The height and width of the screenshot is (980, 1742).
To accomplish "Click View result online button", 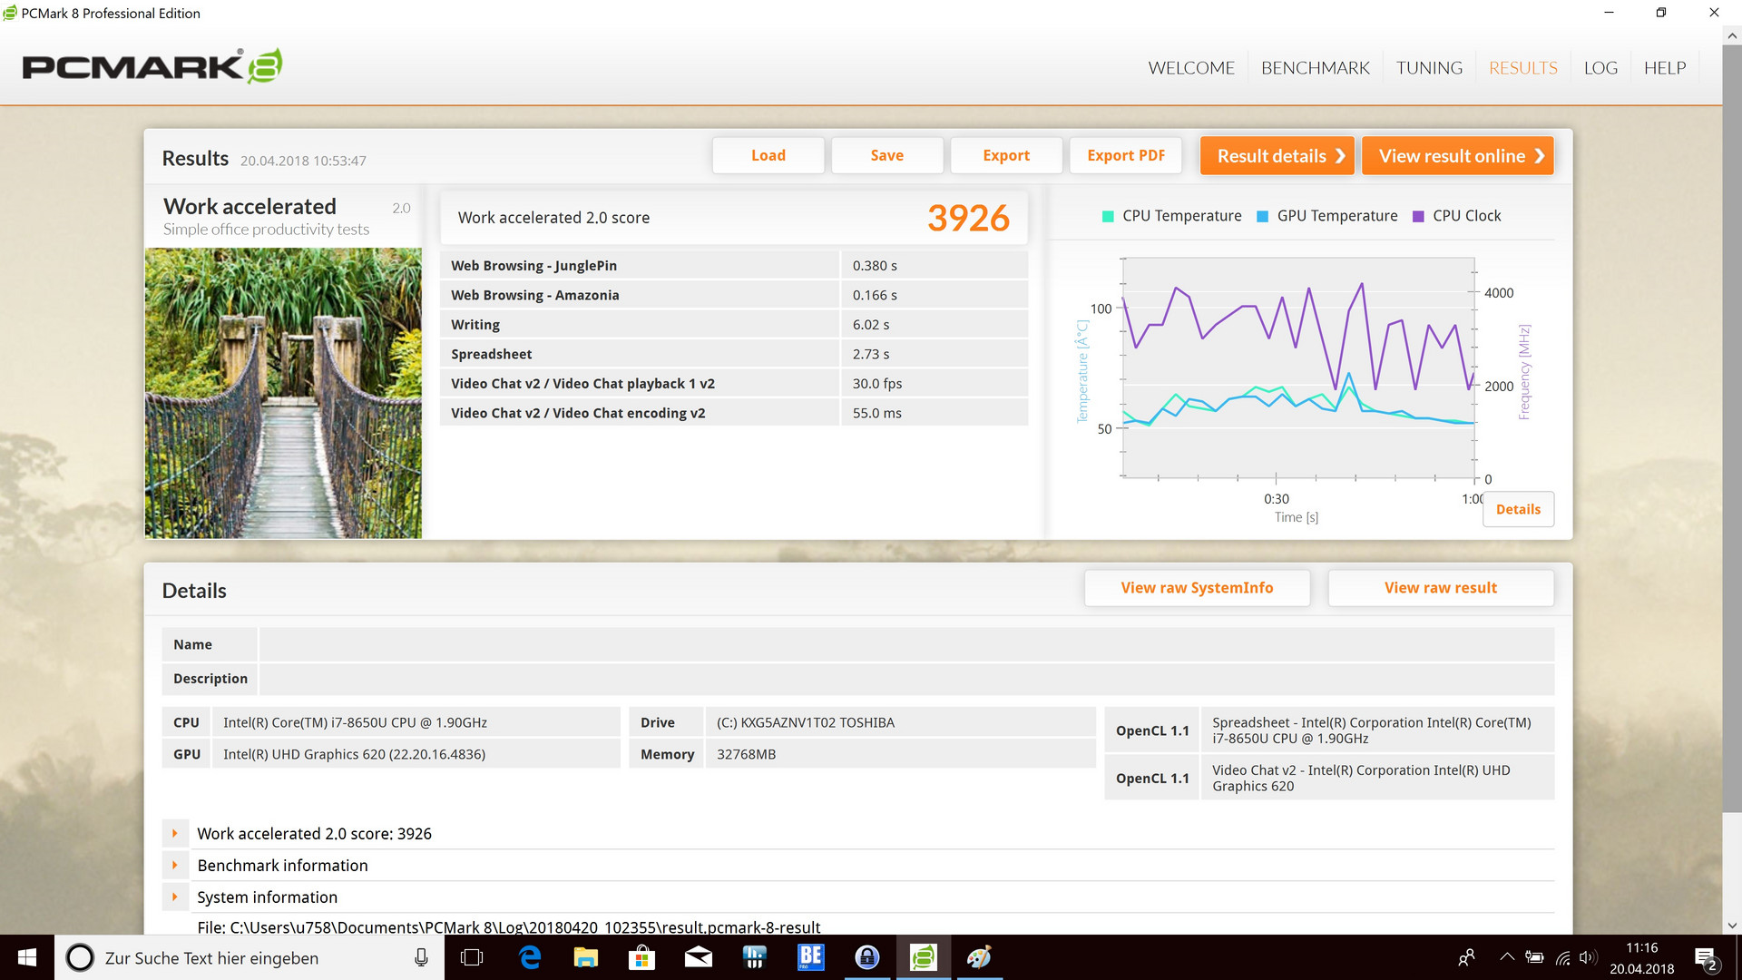I will click(x=1458, y=156).
